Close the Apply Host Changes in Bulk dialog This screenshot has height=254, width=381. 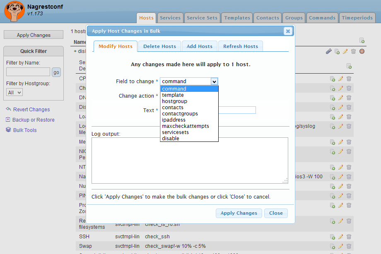pos(288,31)
